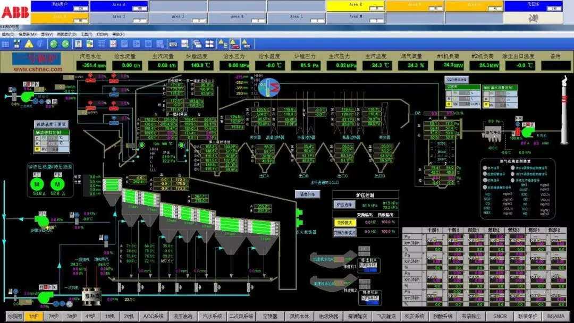574x323 pixels.
Task: Click the 干燥1 column header
Action: [433, 229]
